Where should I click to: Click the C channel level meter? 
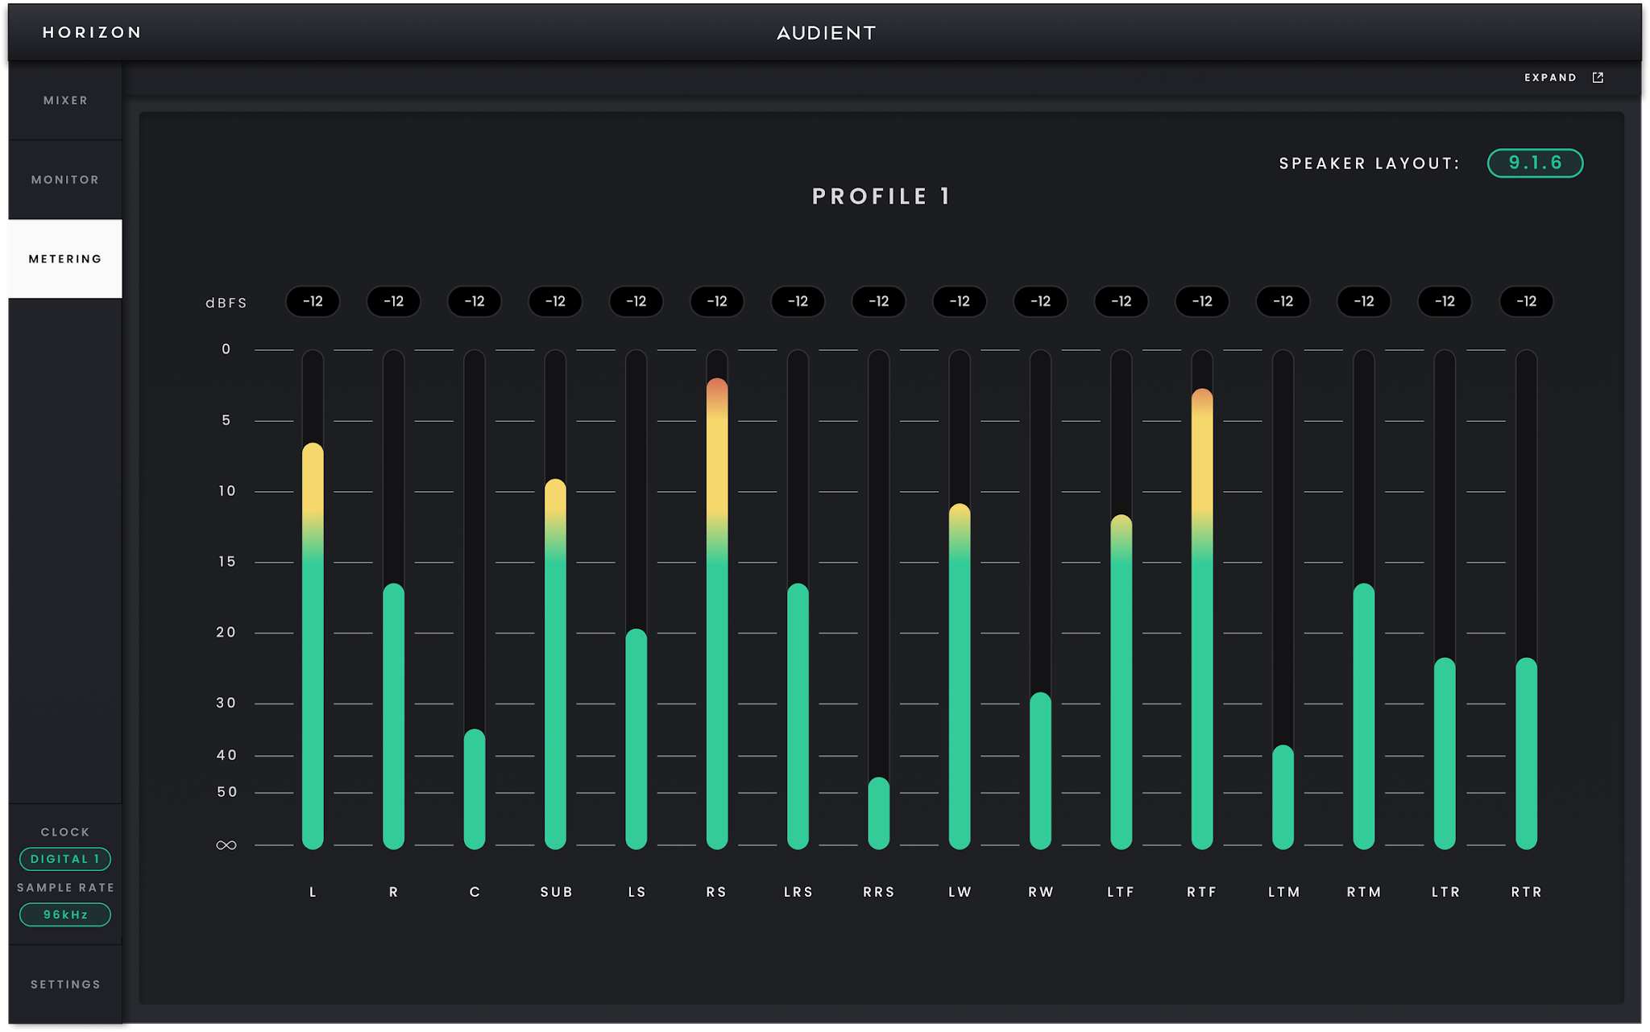[475, 599]
